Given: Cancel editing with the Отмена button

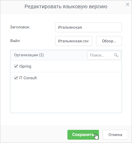Looking at the screenshot, I should [115, 135].
